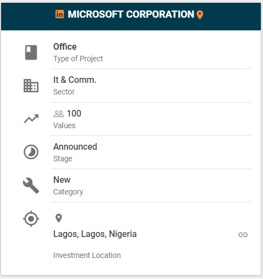Click the bookmark icon beside Office
263x279 pixels.
[x=31, y=52]
